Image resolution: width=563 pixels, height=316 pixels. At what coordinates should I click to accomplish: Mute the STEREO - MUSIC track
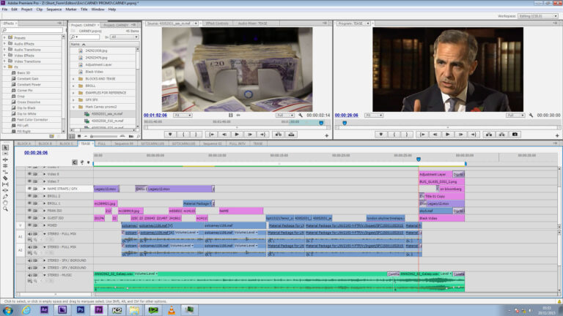click(x=29, y=275)
